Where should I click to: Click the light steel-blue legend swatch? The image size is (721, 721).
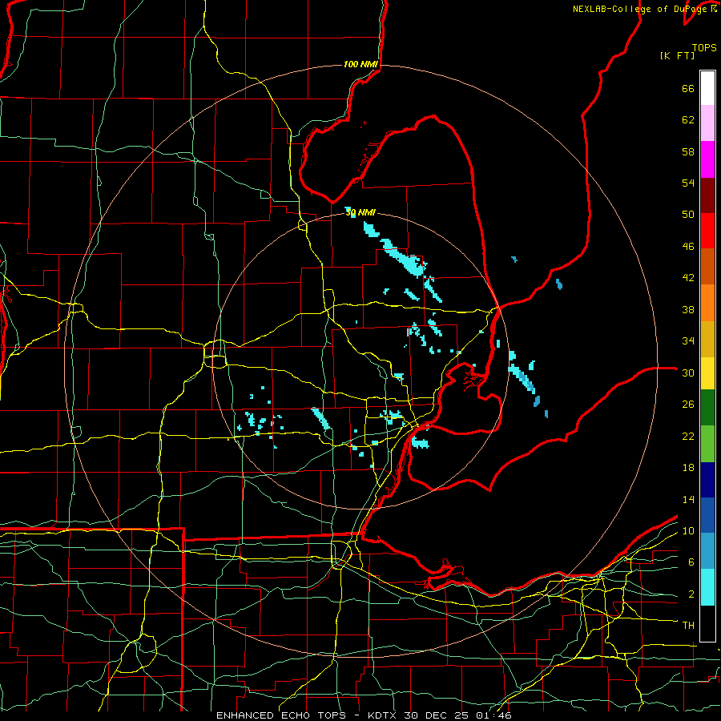coord(707,551)
